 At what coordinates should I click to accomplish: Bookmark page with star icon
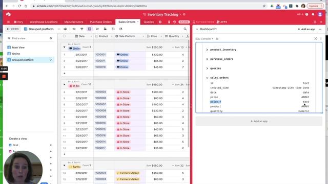click(264, 6)
